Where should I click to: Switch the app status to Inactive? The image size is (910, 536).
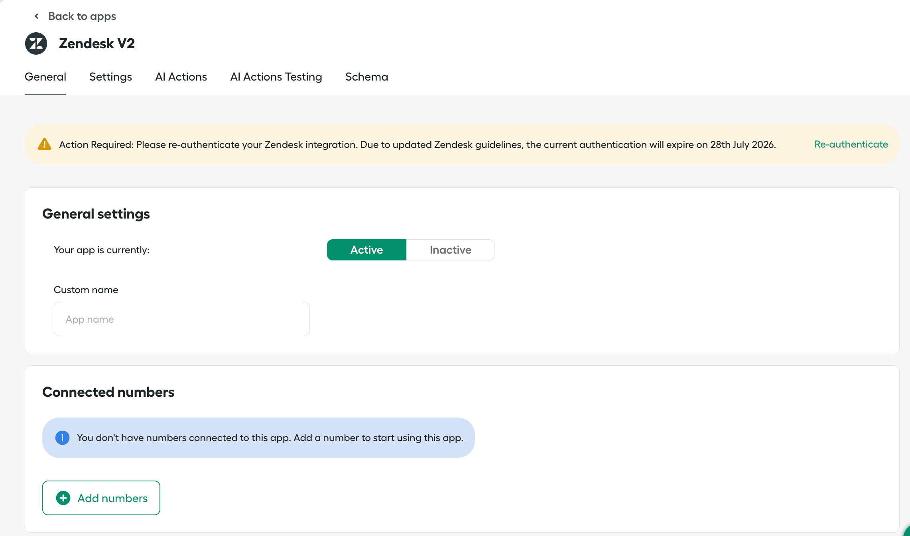(451, 250)
